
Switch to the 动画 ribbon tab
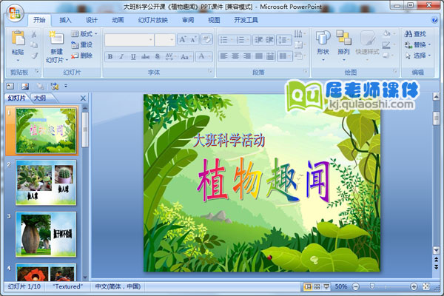pos(118,20)
